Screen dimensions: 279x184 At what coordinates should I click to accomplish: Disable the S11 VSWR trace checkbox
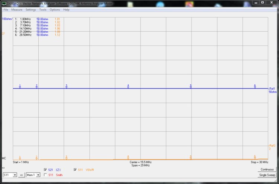(x=76, y=170)
